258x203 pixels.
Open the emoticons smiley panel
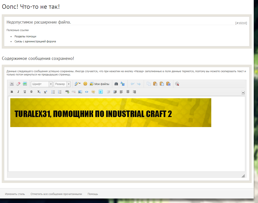click(x=85, y=84)
